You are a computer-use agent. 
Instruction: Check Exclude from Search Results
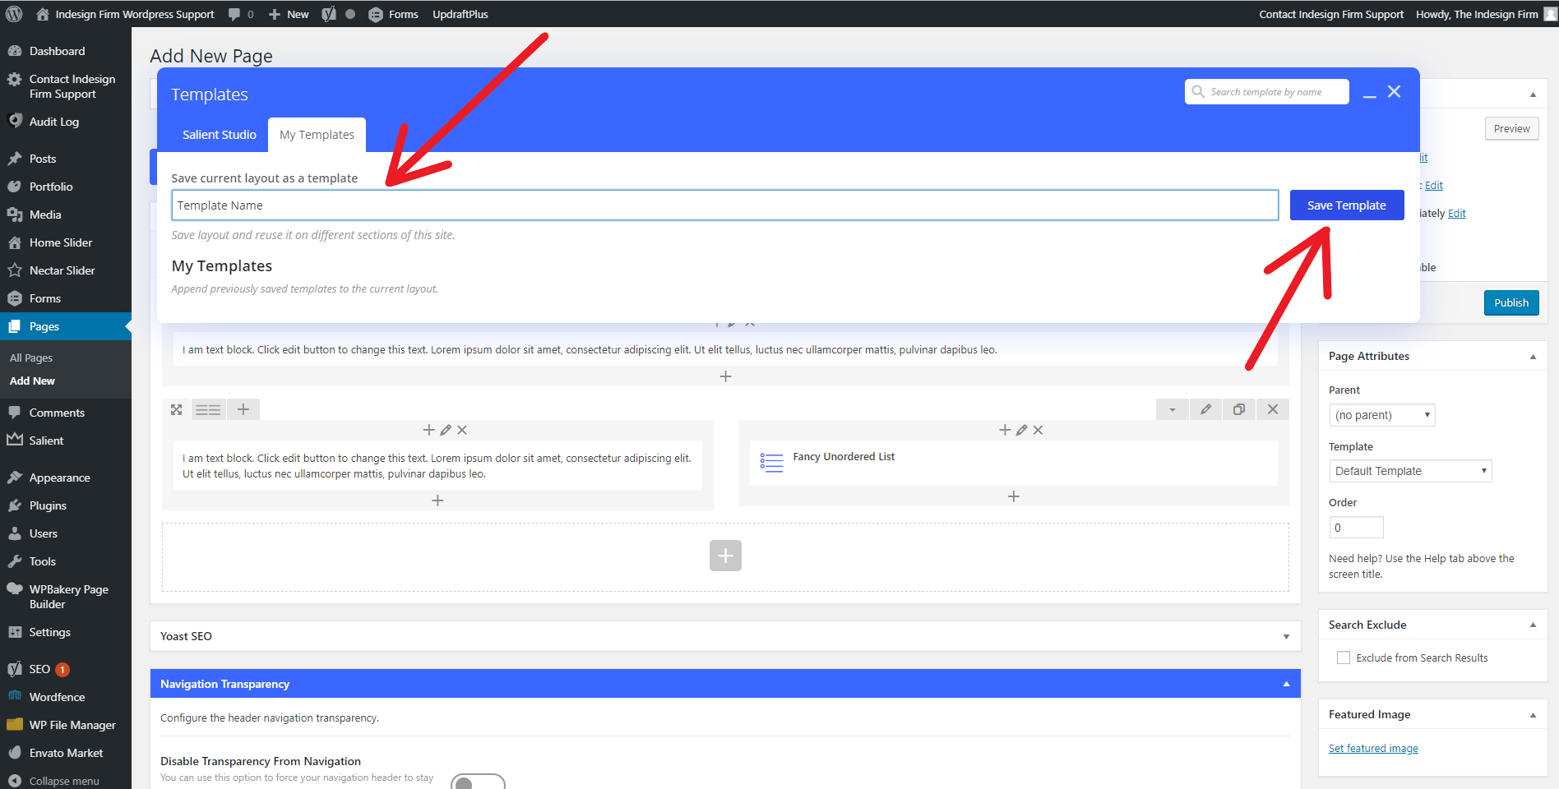pos(1344,657)
